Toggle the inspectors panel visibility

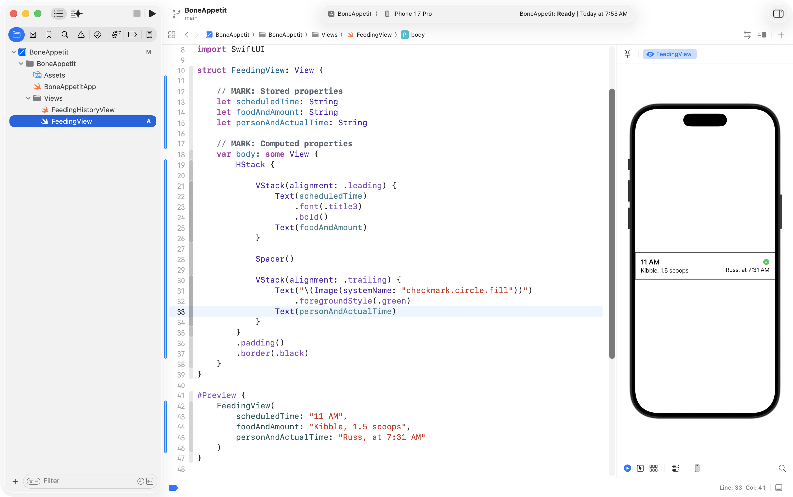click(x=778, y=13)
